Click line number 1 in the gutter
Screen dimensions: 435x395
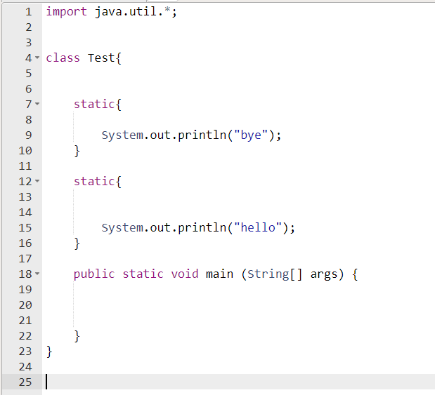tap(29, 12)
